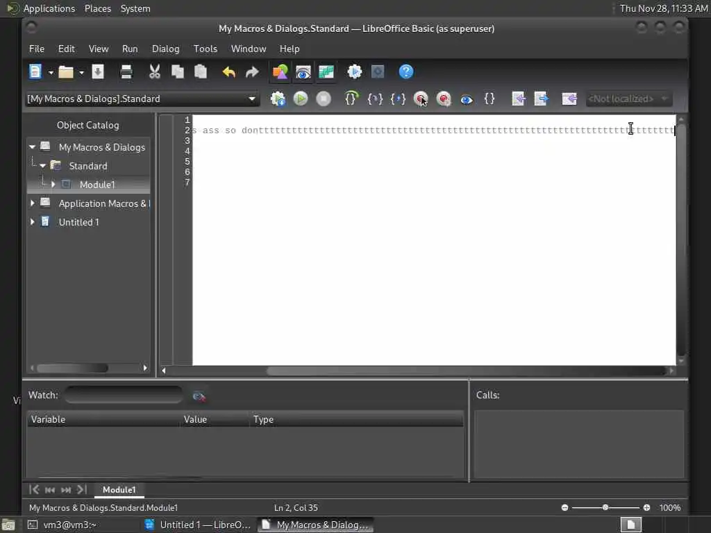Click the Find Parentheses braces icon
This screenshot has width=711, height=533.
[490, 99]
